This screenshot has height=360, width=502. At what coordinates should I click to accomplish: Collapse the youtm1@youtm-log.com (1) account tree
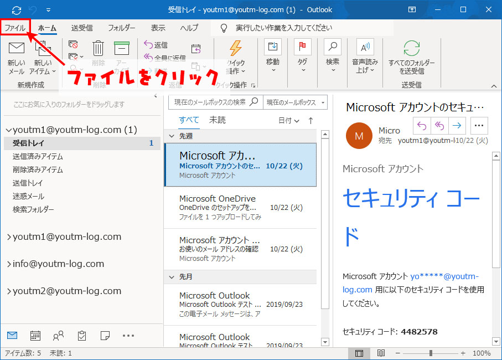tap(9, 130)
